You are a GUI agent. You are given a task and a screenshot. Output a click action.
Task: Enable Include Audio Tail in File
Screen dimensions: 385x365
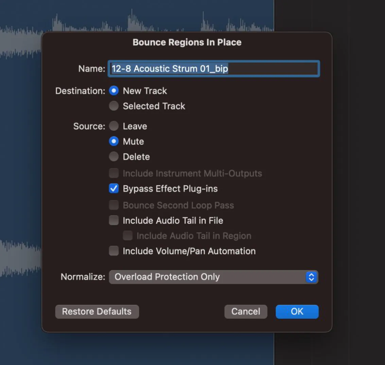pyautogui.click(x=114, y=220)
